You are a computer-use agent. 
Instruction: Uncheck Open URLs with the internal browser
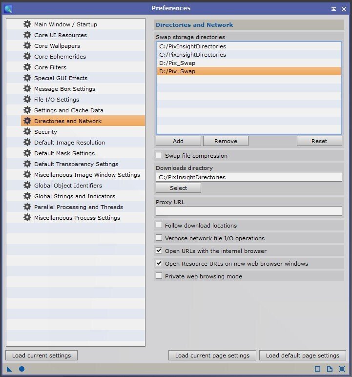[x=159, y=251]
